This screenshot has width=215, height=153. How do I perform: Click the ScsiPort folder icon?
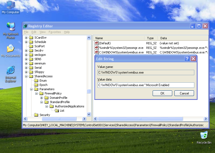pyautogui.click(x=31, y=46)
